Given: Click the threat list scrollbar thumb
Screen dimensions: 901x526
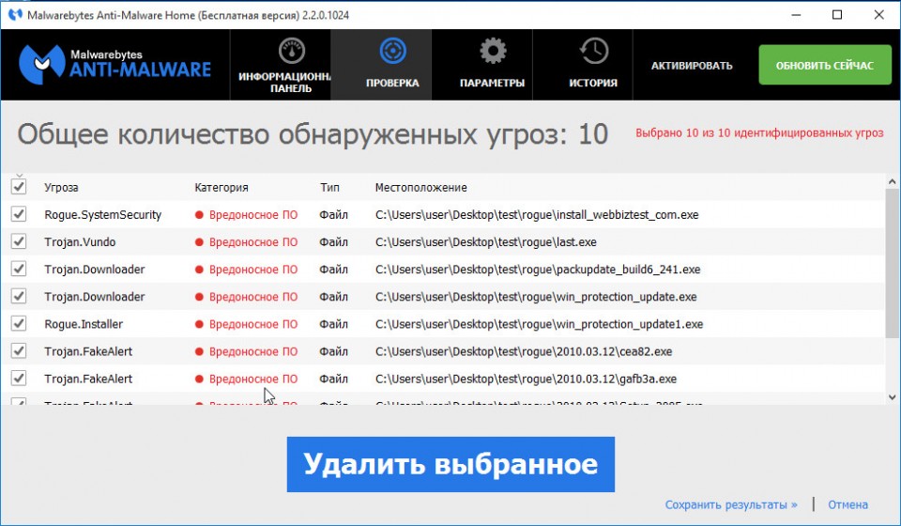Looking at the screenshot, I should (x=892, y=263).
